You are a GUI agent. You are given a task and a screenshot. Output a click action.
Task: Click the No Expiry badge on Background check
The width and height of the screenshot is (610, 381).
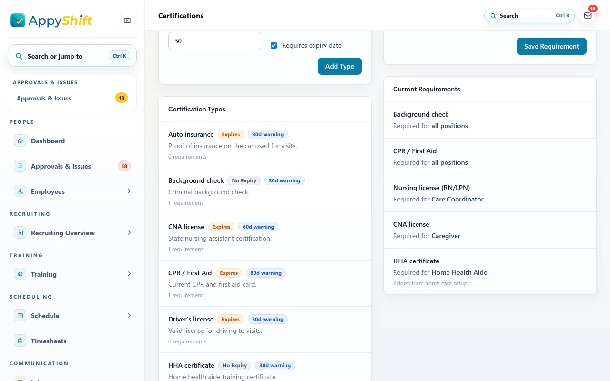[244, 180]
